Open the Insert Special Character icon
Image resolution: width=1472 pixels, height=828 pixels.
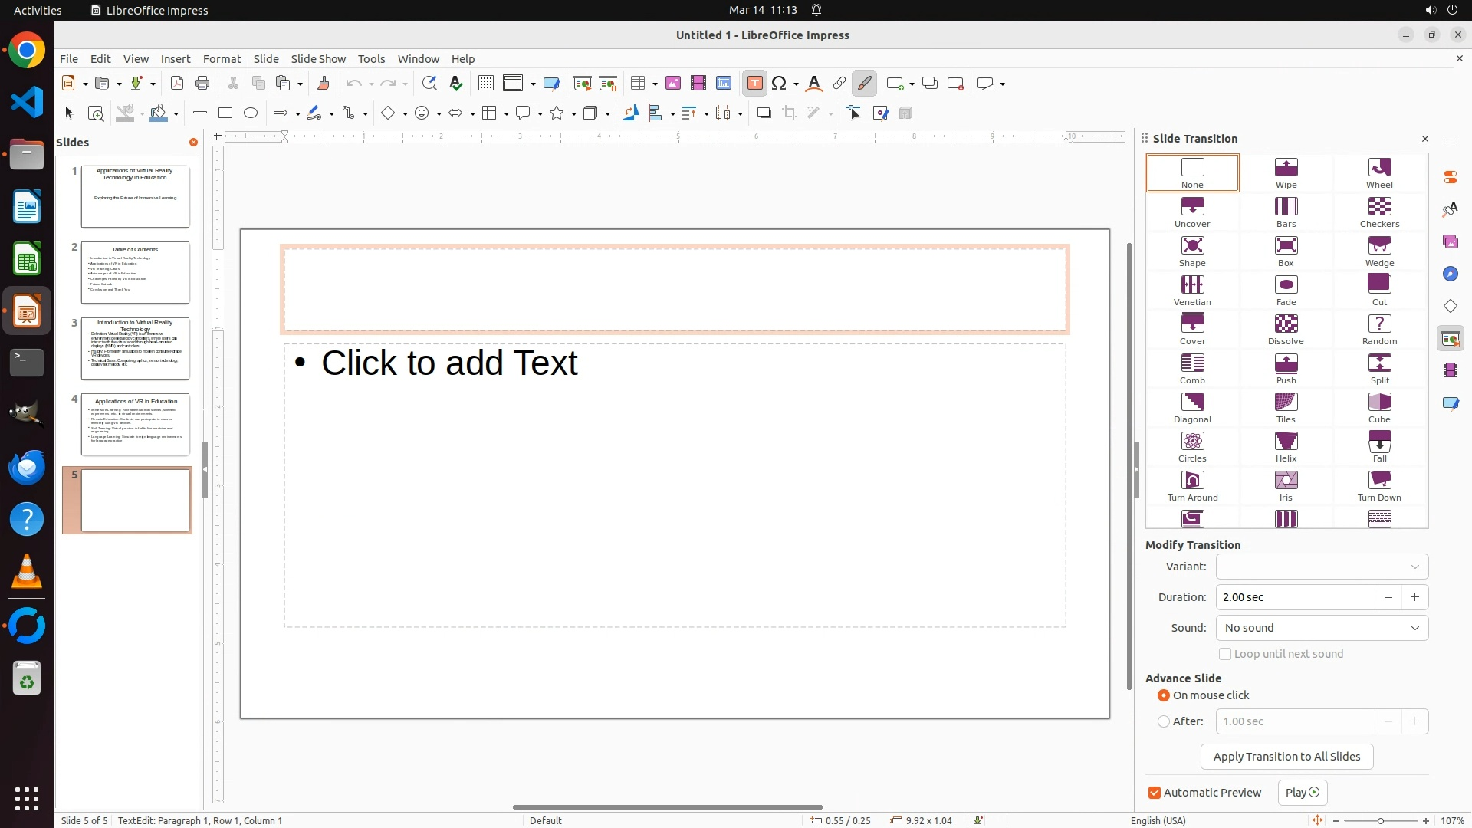coord(780,84)
